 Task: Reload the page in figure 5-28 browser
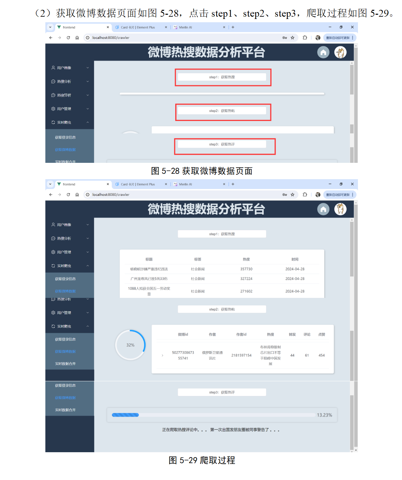pyautogui.click(x=68, y=38)
